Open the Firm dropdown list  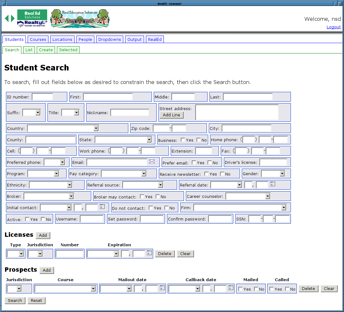click(284, 208)
